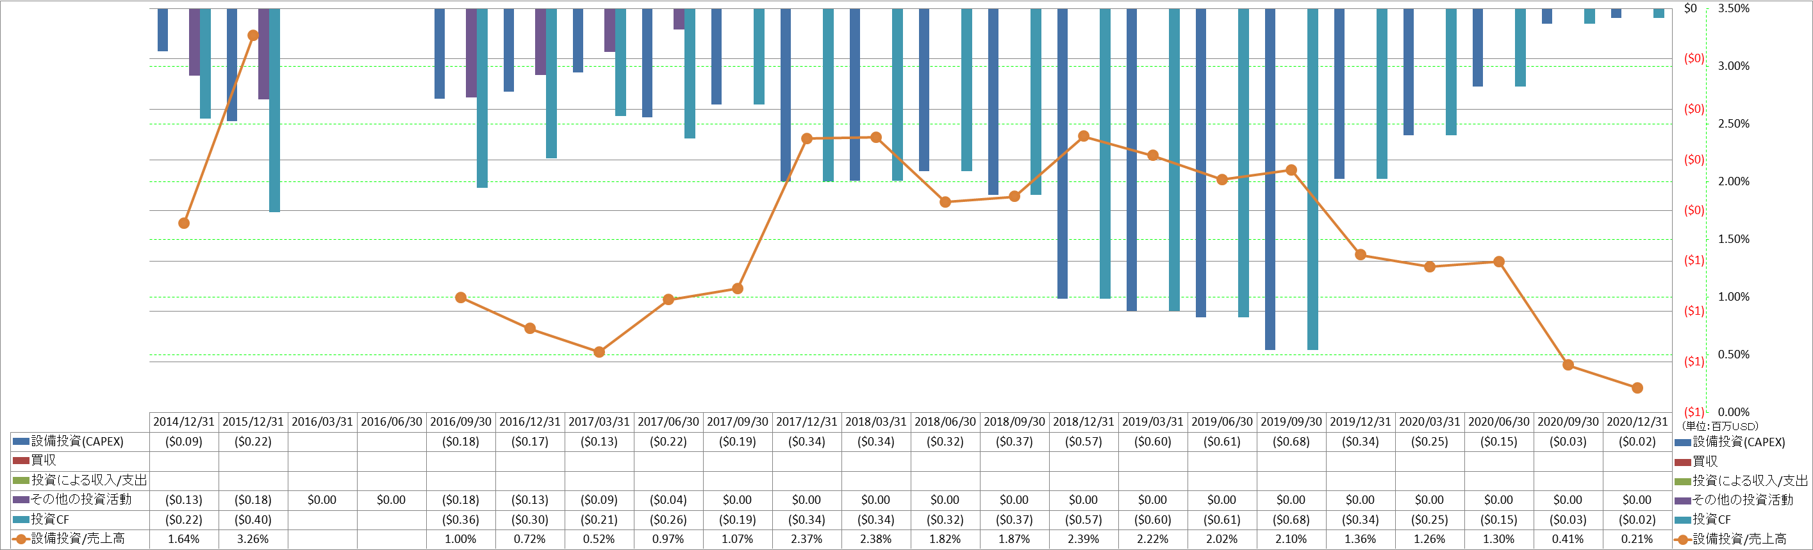1813x550 pixels.
Task: Select 投資CF label in the right legend
Action: click(1712, 519)
